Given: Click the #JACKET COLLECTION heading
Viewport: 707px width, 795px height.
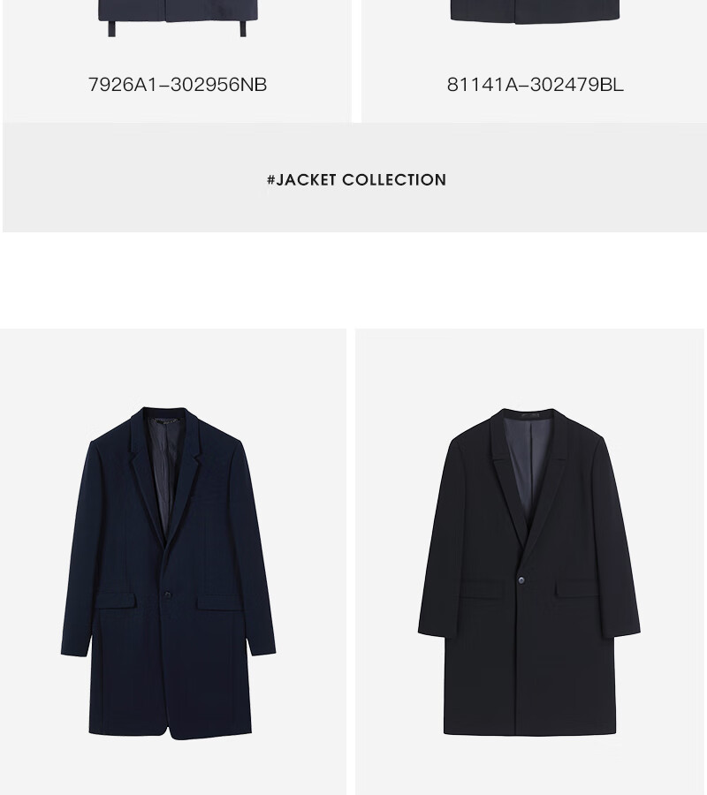Looking at the screenshot, I should point(356,180).
